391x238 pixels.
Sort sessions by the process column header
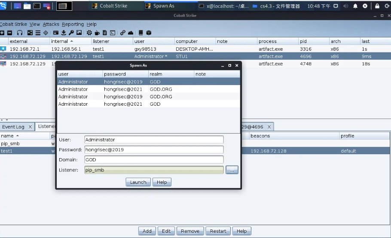(278, 41)
